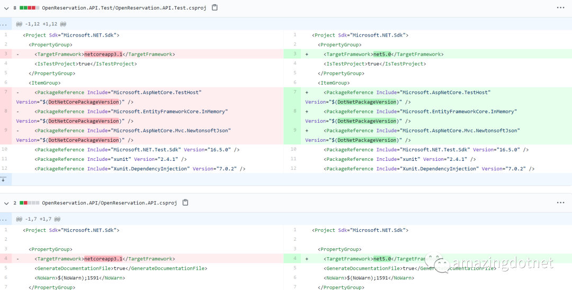
Task: Click DotNetCorePackageVersion highlighted under TestHost on left
Action: (84, 102)
